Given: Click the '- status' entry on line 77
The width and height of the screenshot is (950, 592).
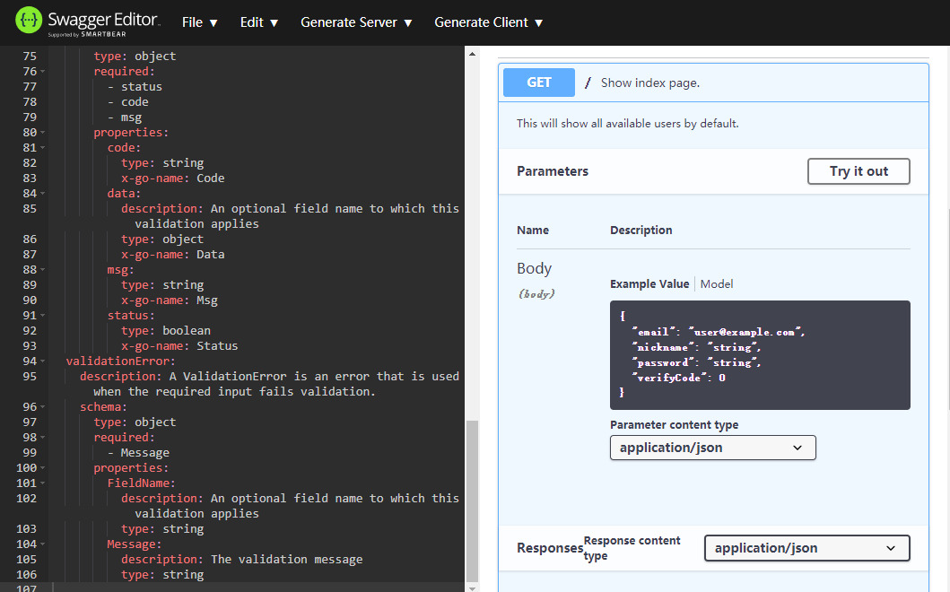Looking at the screenshot, I should (135, 87).
